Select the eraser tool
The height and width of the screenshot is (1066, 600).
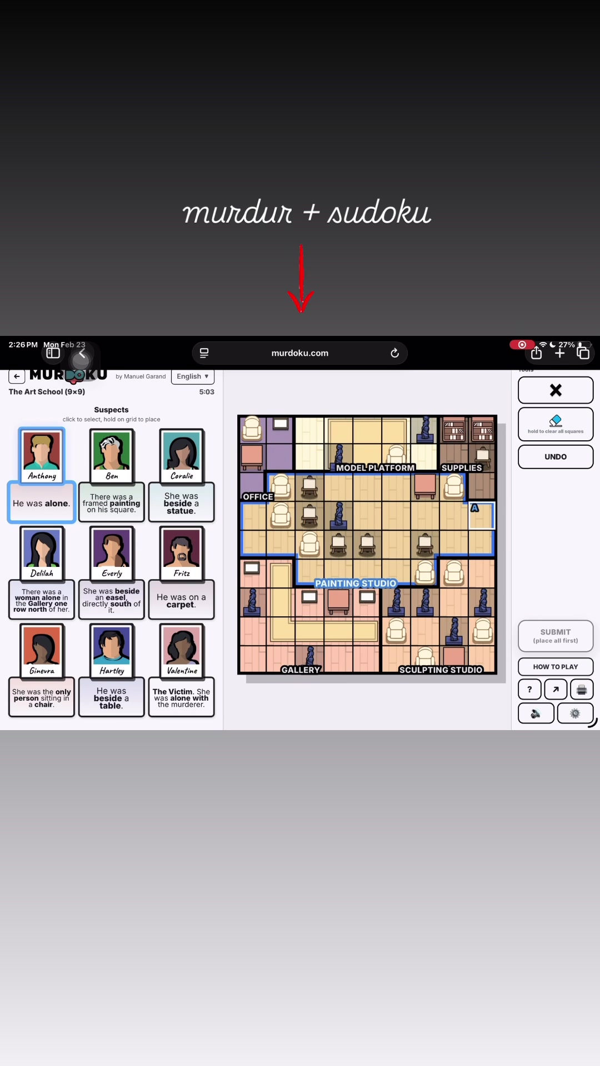coord(556,424)
